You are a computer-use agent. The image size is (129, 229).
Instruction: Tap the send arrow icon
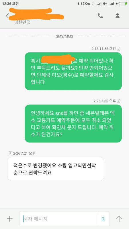(x=119, y=219)
